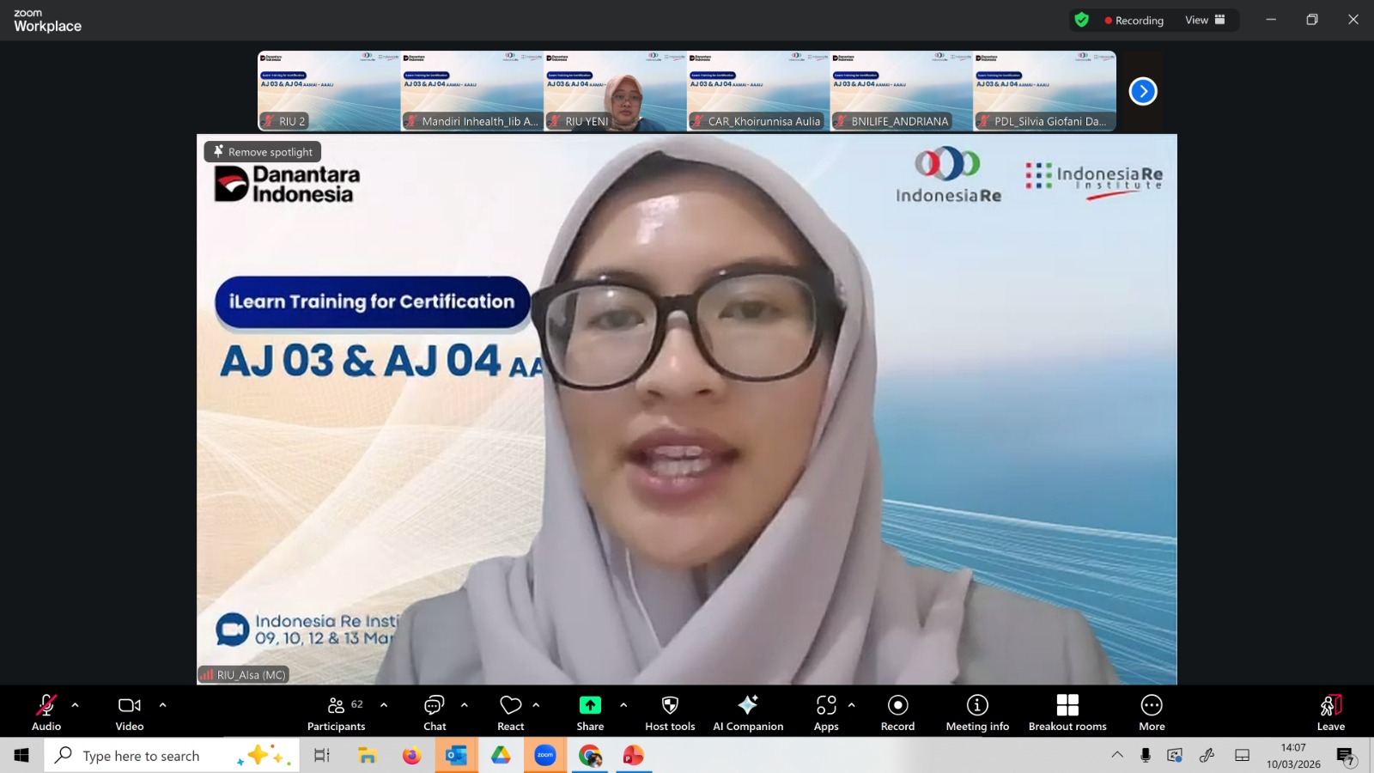
Task: Open Breakout rooms
Action: coord(1067,713)
